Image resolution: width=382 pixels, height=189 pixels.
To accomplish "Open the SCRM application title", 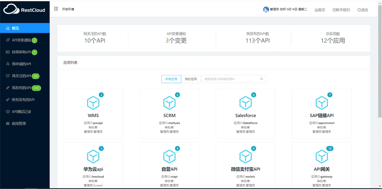I will coord(169,116).
